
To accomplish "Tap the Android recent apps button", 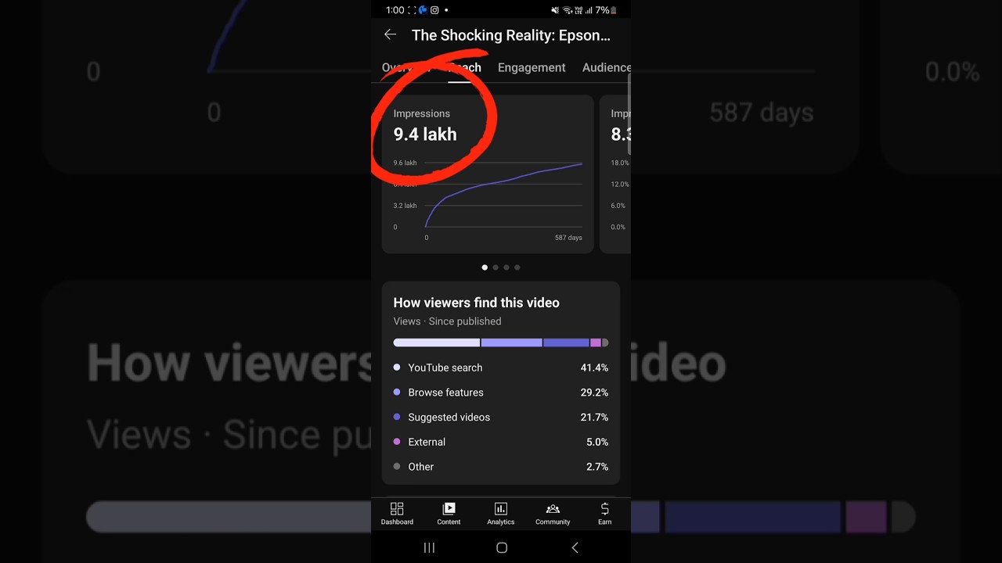I will 429,547.
